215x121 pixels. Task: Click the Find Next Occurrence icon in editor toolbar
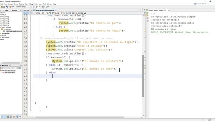(53, 13)
